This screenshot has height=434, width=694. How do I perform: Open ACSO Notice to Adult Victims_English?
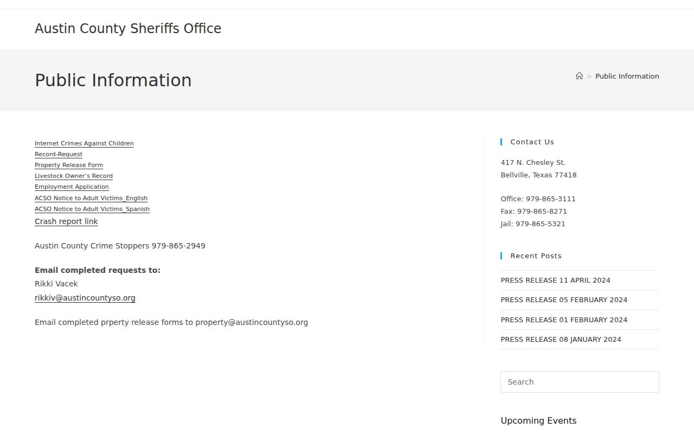point(91,199)
